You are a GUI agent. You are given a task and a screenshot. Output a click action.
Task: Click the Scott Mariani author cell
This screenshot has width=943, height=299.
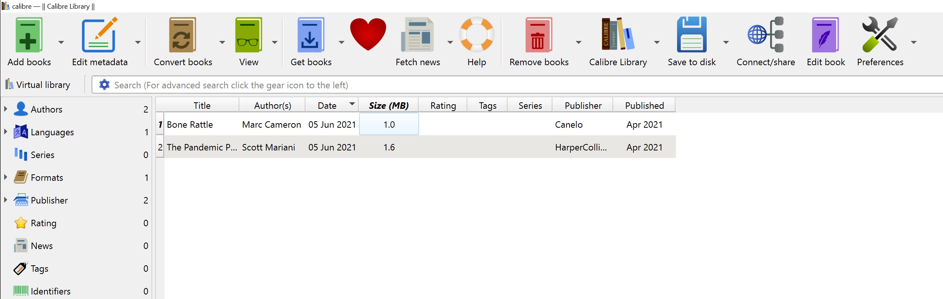pyautogui.click(x=272, y=147)
